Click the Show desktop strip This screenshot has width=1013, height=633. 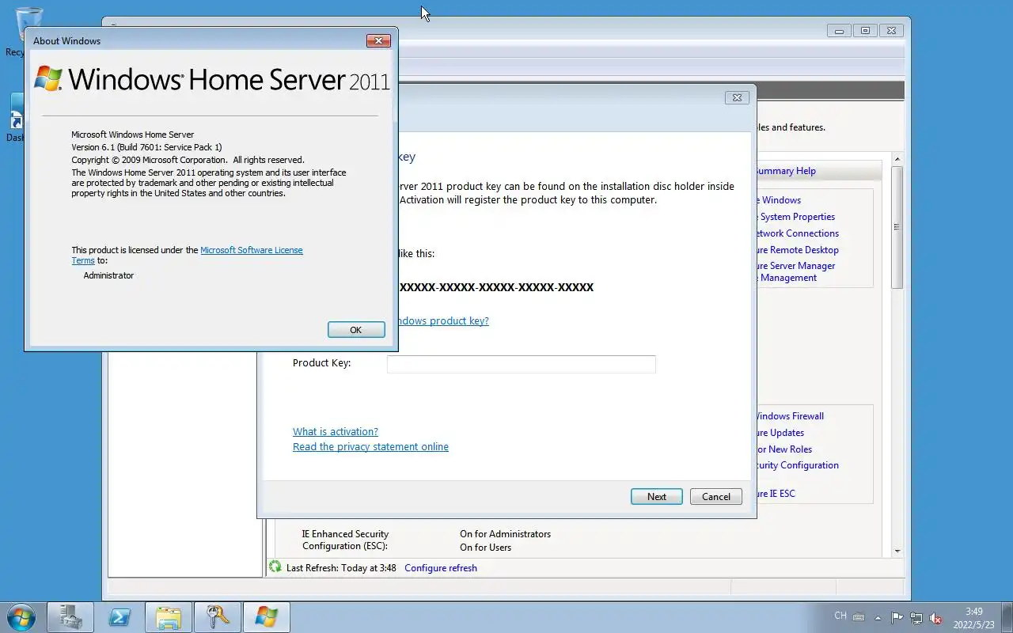[x=1007, y=618]
